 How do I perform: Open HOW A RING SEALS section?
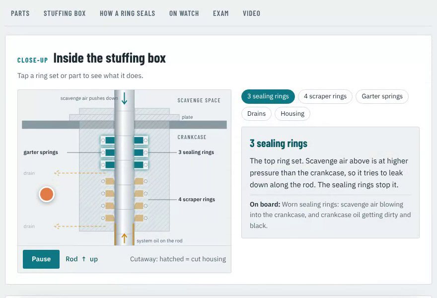127,13
